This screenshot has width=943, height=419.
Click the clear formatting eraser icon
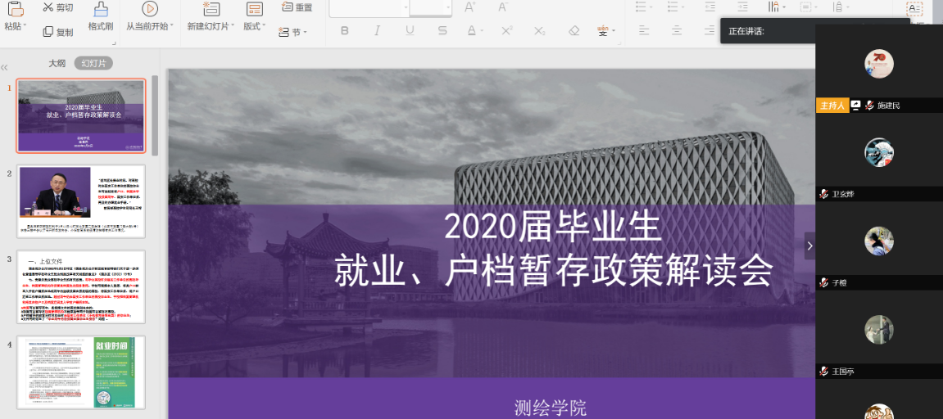(574, 31)
